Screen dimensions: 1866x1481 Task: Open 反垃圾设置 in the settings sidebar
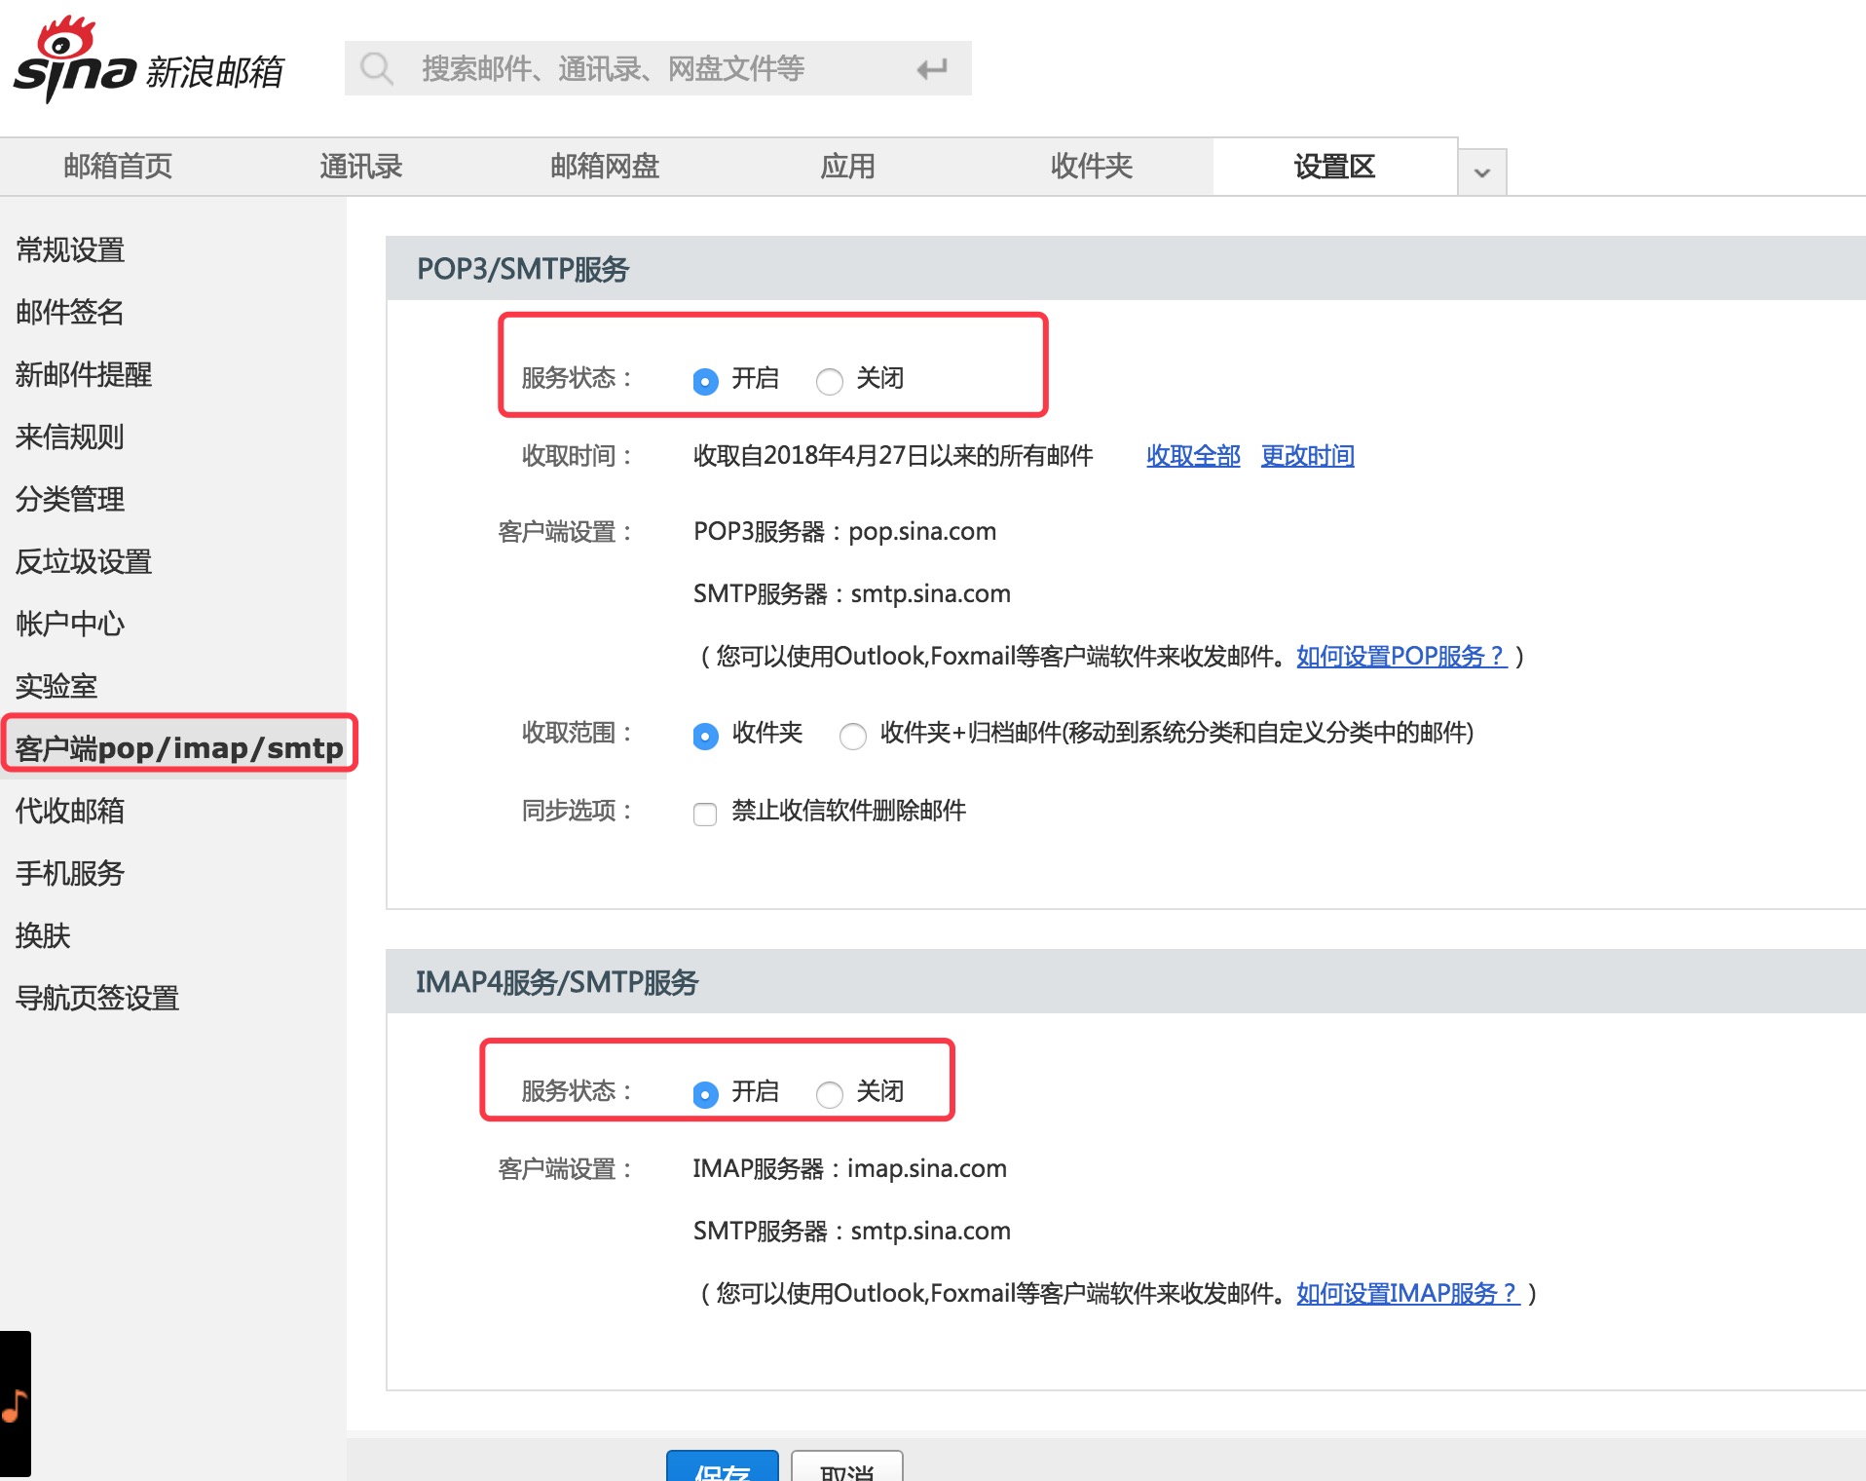(x=84, y=562)
